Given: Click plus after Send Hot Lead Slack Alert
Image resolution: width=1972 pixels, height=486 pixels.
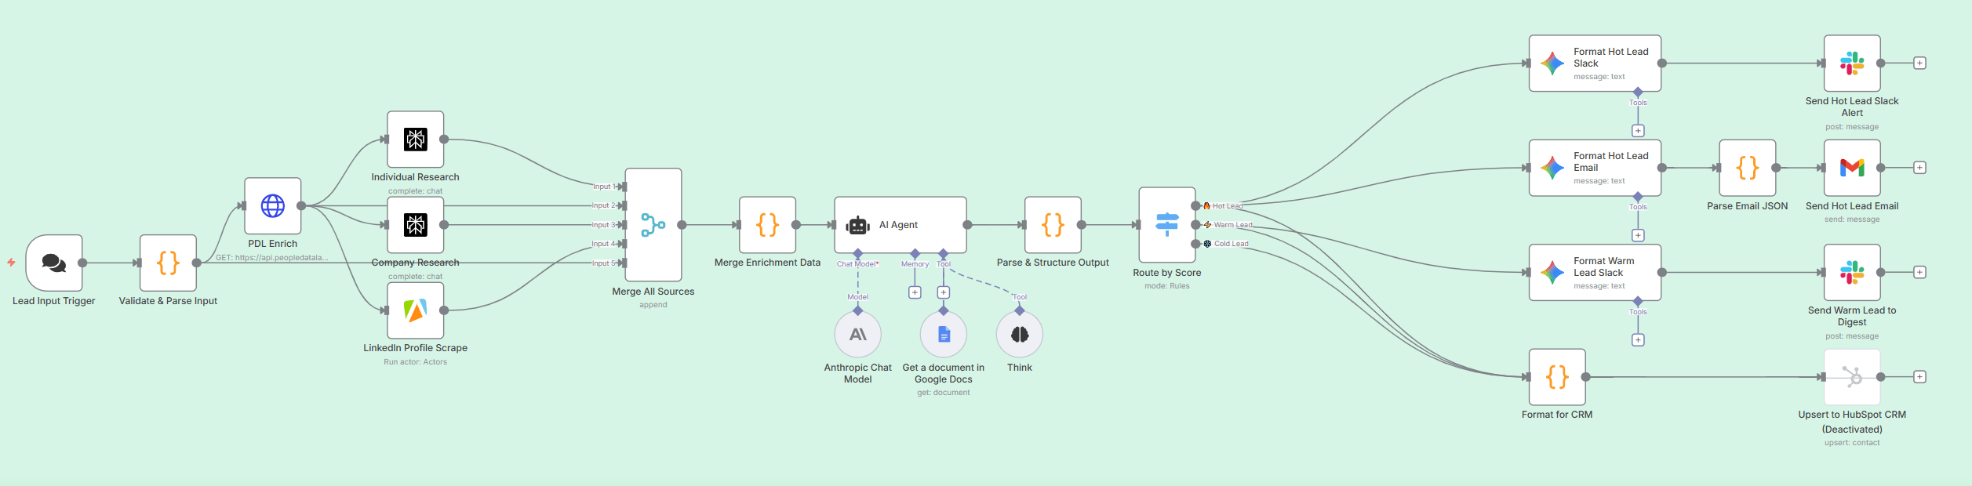Looking at the screenshot, I should click(1919, 63).
